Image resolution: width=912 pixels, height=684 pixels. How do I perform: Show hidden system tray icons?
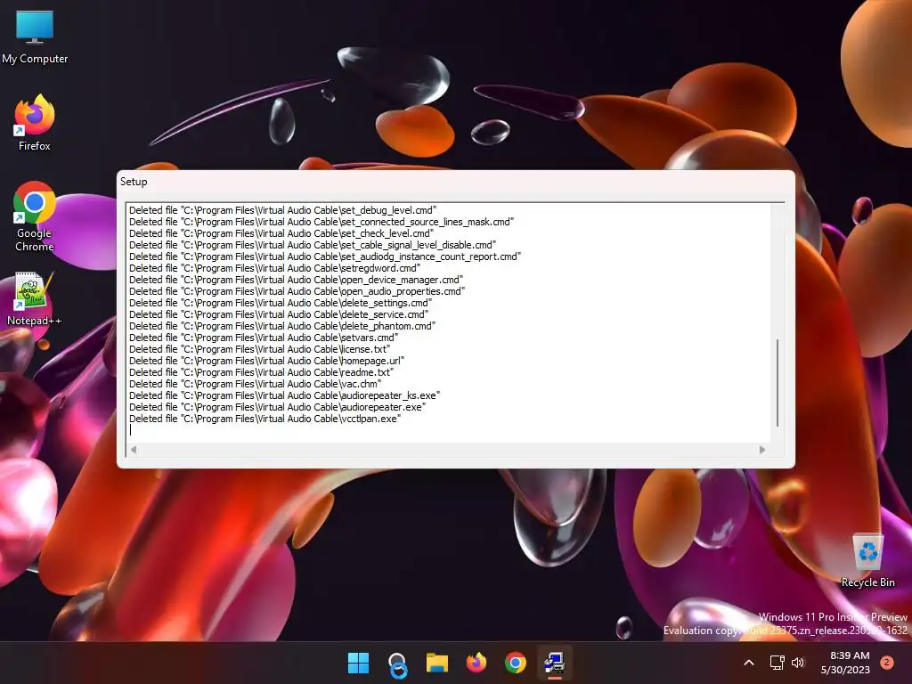749,663
